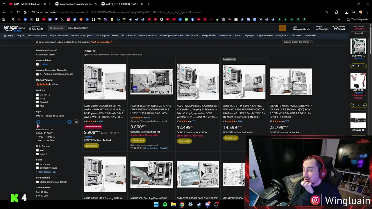This screenshot has width=372, height=209.
Task: Click the Amazon.com.tr prime logo
Action: click(14, 29)
